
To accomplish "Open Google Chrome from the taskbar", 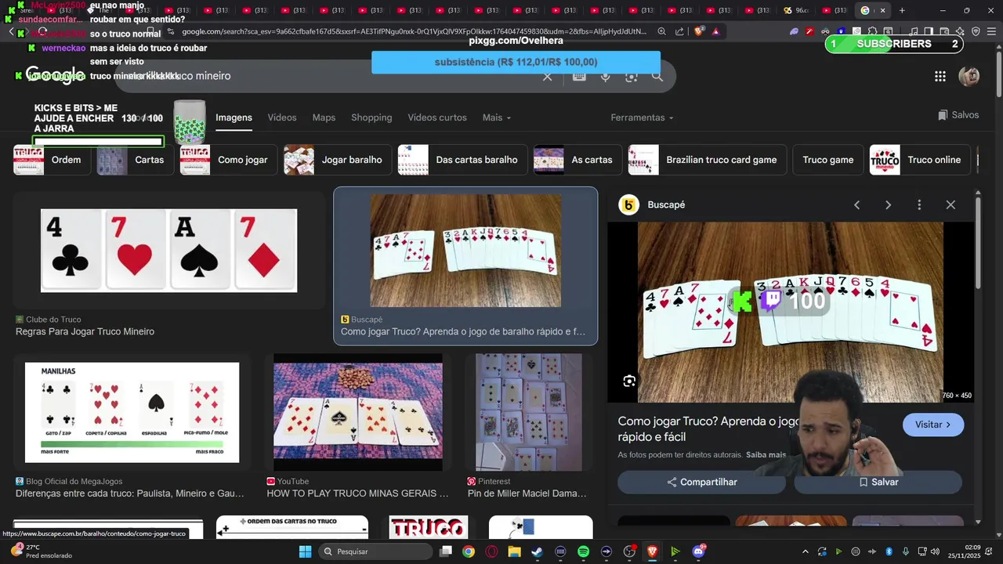I will [468, 551].
